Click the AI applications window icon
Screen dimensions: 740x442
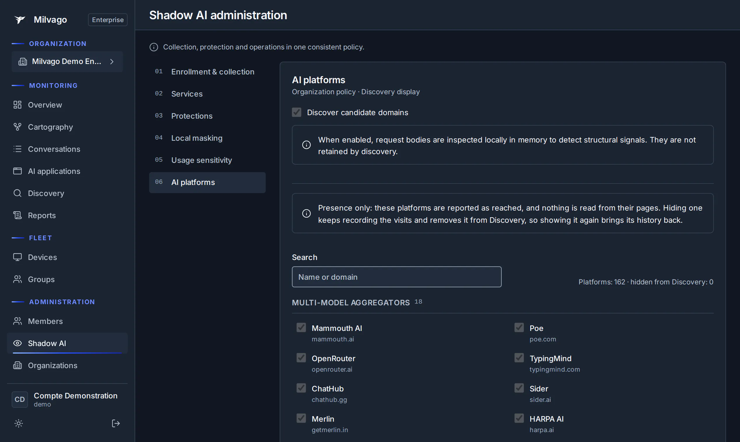point(17,171)
